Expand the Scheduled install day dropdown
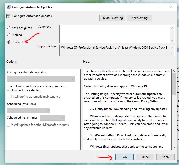 (x=28, y=110)
